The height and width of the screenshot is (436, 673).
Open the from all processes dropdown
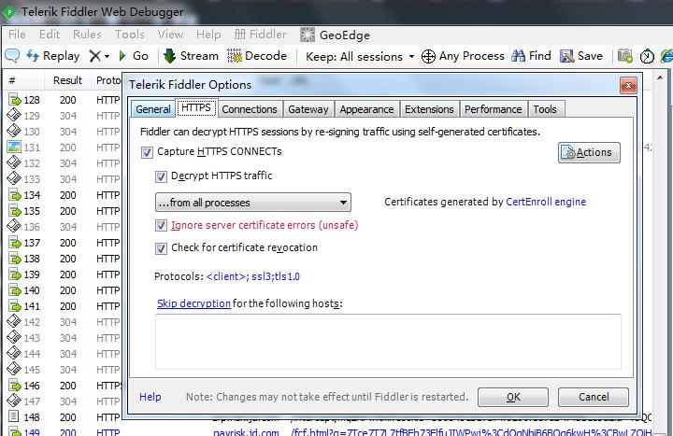(252, 203)
